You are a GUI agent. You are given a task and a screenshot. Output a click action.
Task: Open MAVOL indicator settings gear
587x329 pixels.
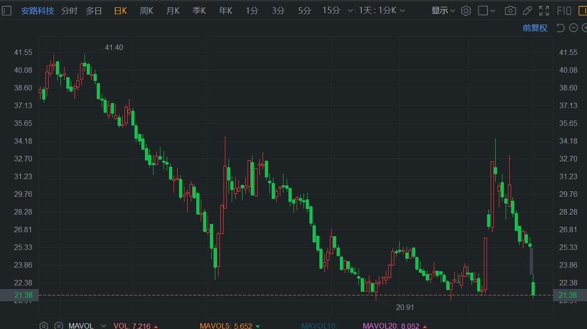coord(44,325)
